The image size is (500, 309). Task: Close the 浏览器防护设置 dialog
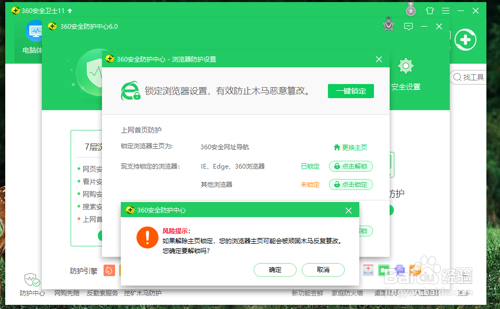tap(379, 59)
